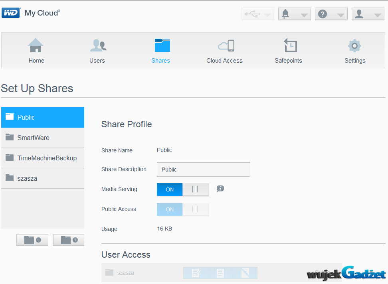Click the Media Serving info icon

tap(220, 189)
